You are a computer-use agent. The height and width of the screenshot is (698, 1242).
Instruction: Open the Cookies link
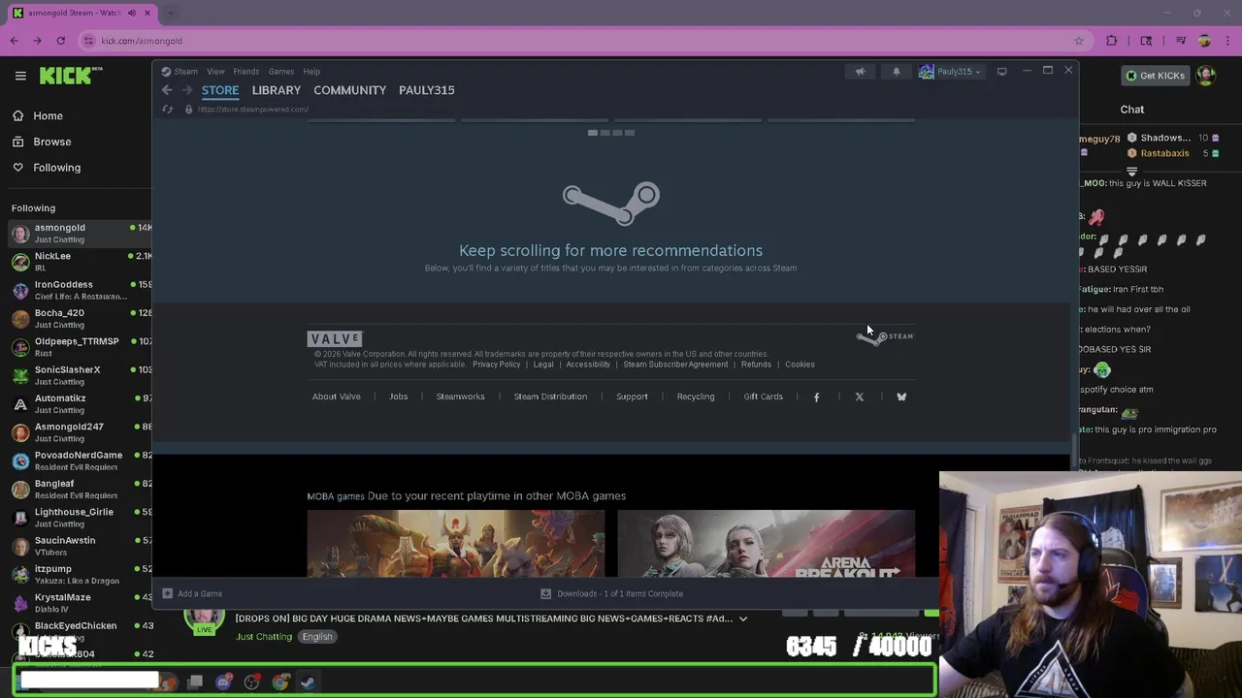point(800,365)
